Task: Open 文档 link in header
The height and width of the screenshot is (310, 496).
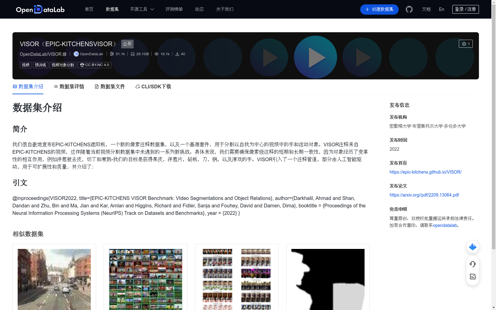Action: (x=426, y=9)
